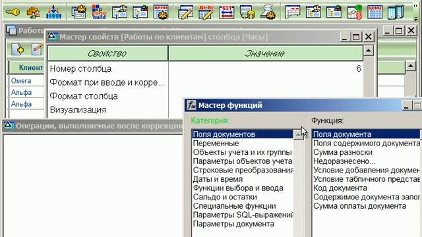Screen dimensions: 422x237
Task: Select function 'Поля документа'
Action: (x=367, y=134)
